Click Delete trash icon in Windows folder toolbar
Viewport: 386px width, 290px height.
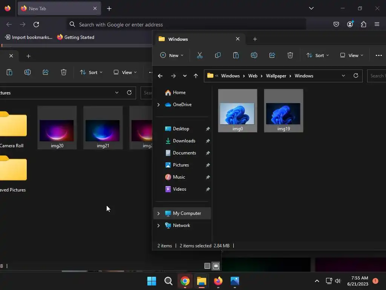pyautogui.click(x=290, y=55)
